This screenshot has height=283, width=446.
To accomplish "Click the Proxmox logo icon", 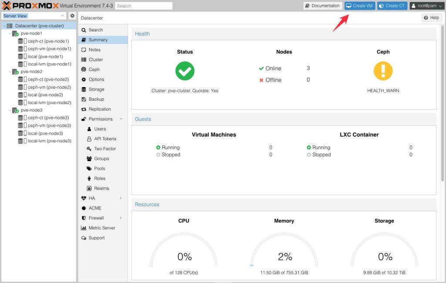I will 6,5.
